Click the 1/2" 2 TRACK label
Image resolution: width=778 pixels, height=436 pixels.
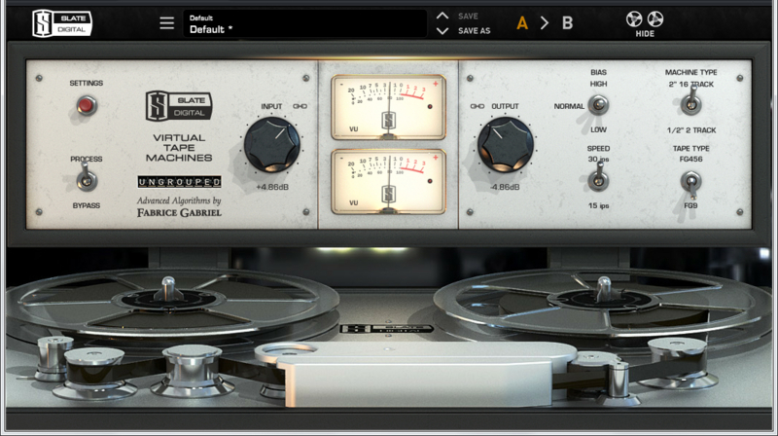tap(691, 130)
